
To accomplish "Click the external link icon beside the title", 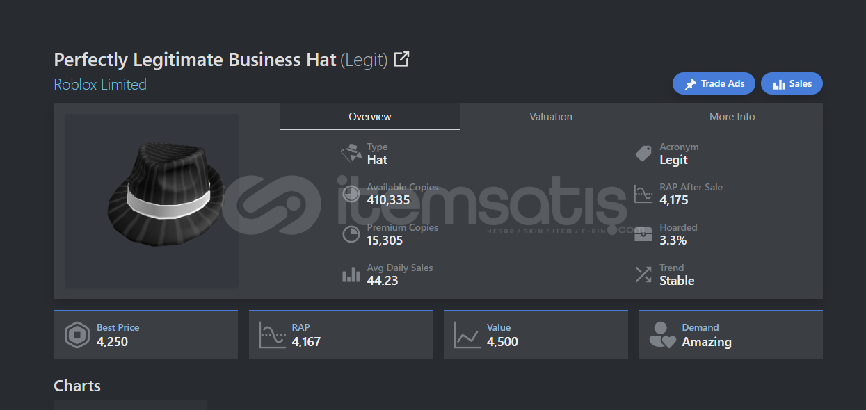I will 401,59.
